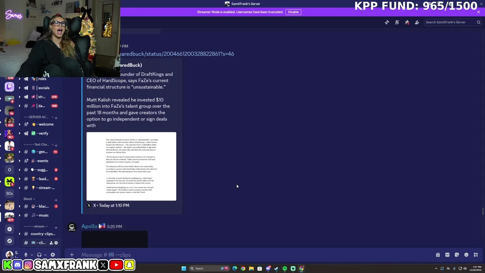Open the SCs server

click(x=9, y=193)
